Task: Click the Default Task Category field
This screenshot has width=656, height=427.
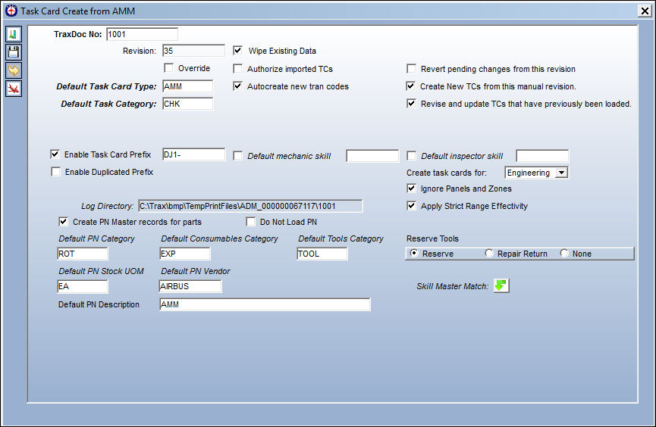Action: (187, 104)
